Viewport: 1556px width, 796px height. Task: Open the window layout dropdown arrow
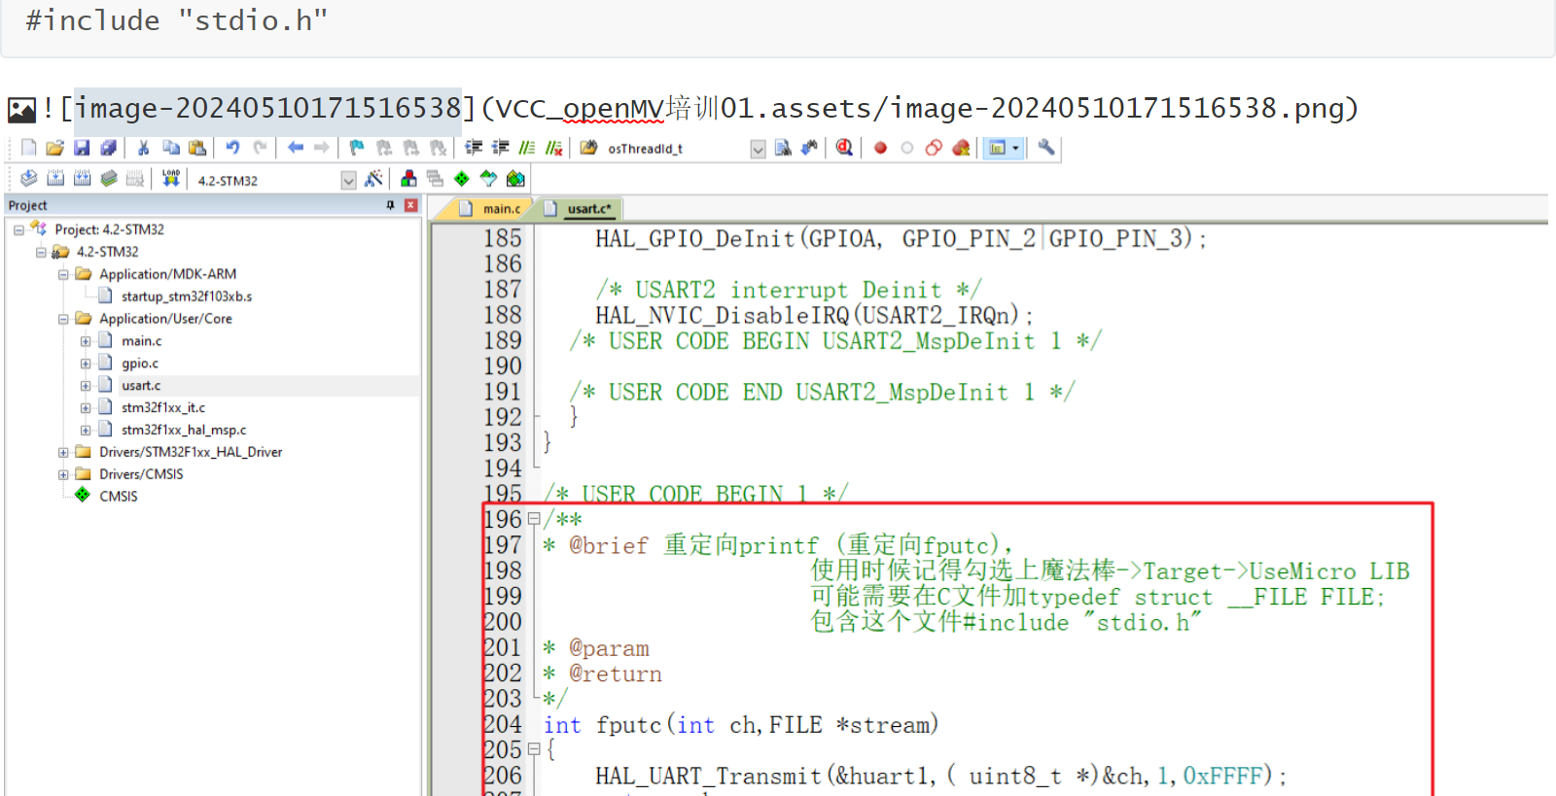[x=1016, y=148]
